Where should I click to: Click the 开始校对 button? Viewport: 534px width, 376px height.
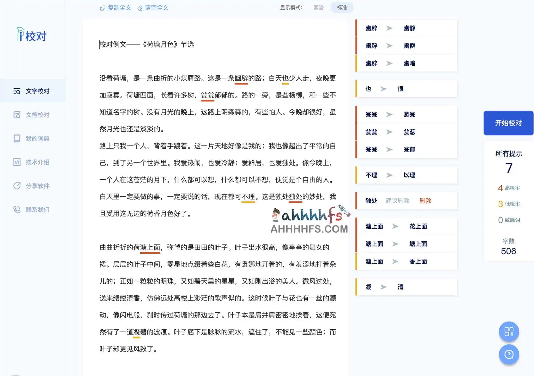(508, 123)
